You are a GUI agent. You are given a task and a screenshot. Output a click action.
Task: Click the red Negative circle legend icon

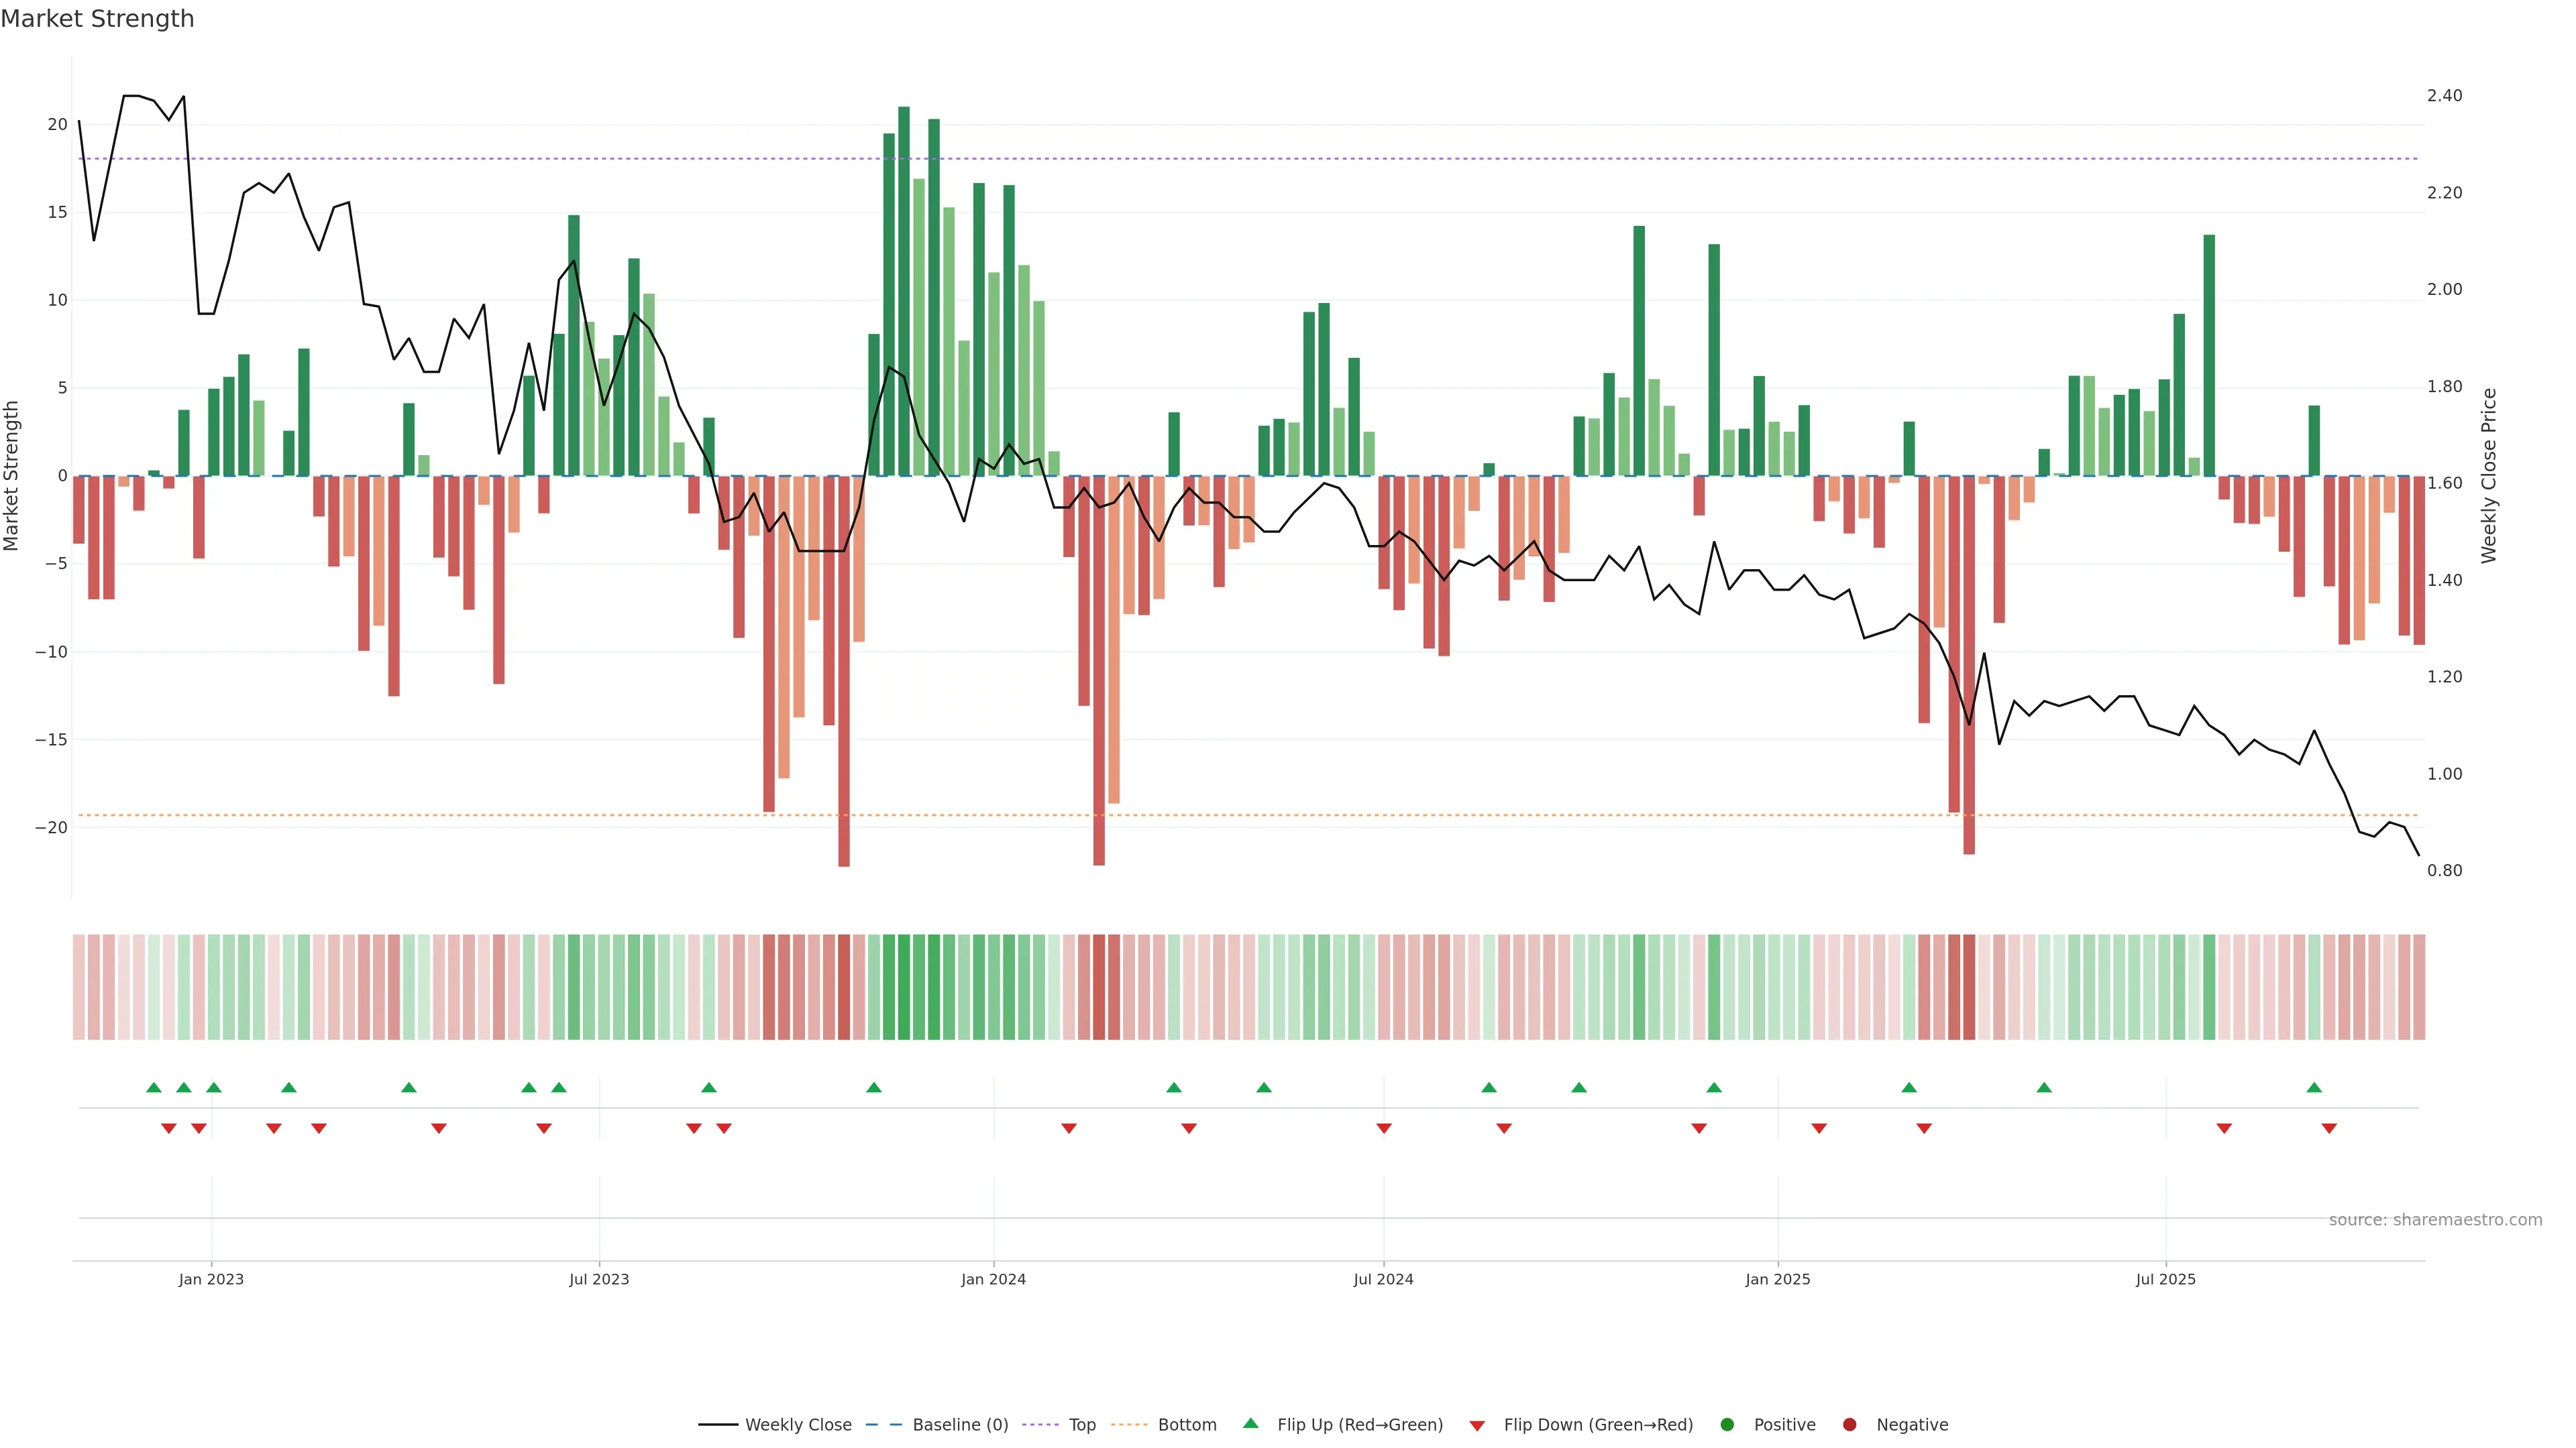click(x=1849, y=1424)
